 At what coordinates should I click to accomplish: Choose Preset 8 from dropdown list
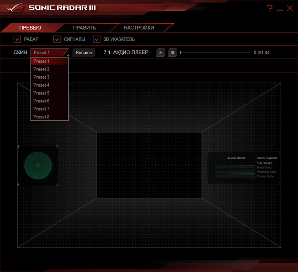tap(49, 117)
